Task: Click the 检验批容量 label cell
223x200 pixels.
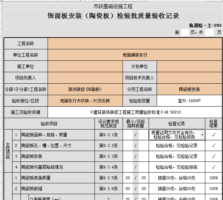Action: (x=140, y=101)
